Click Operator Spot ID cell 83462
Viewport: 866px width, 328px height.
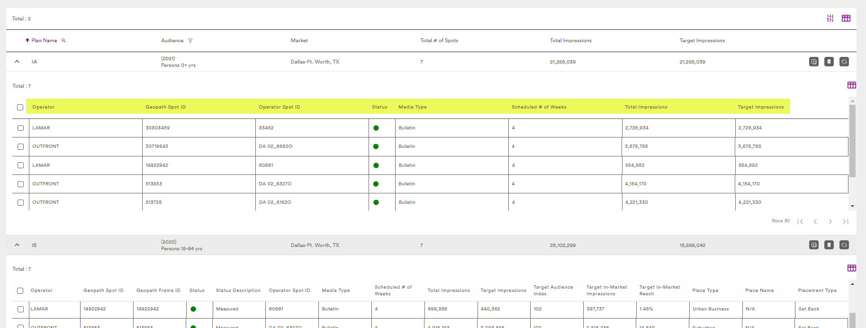(x=266, y=128)
